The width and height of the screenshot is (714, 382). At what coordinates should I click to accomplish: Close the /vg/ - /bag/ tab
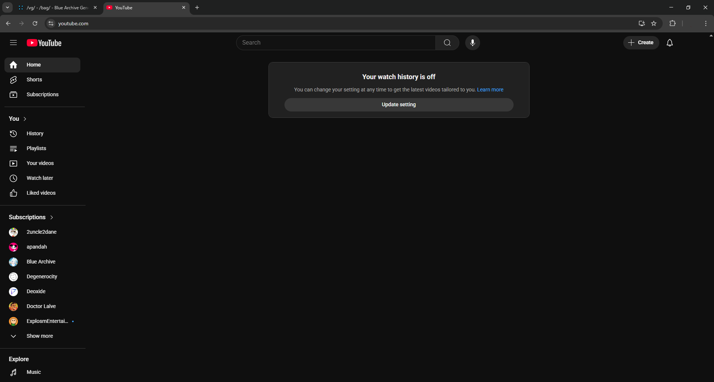pos(95,7)
